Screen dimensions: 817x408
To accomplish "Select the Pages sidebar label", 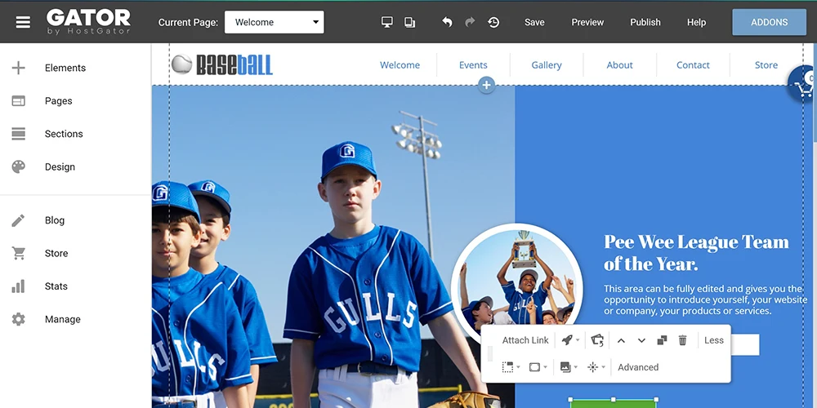I will pos(58,101).
